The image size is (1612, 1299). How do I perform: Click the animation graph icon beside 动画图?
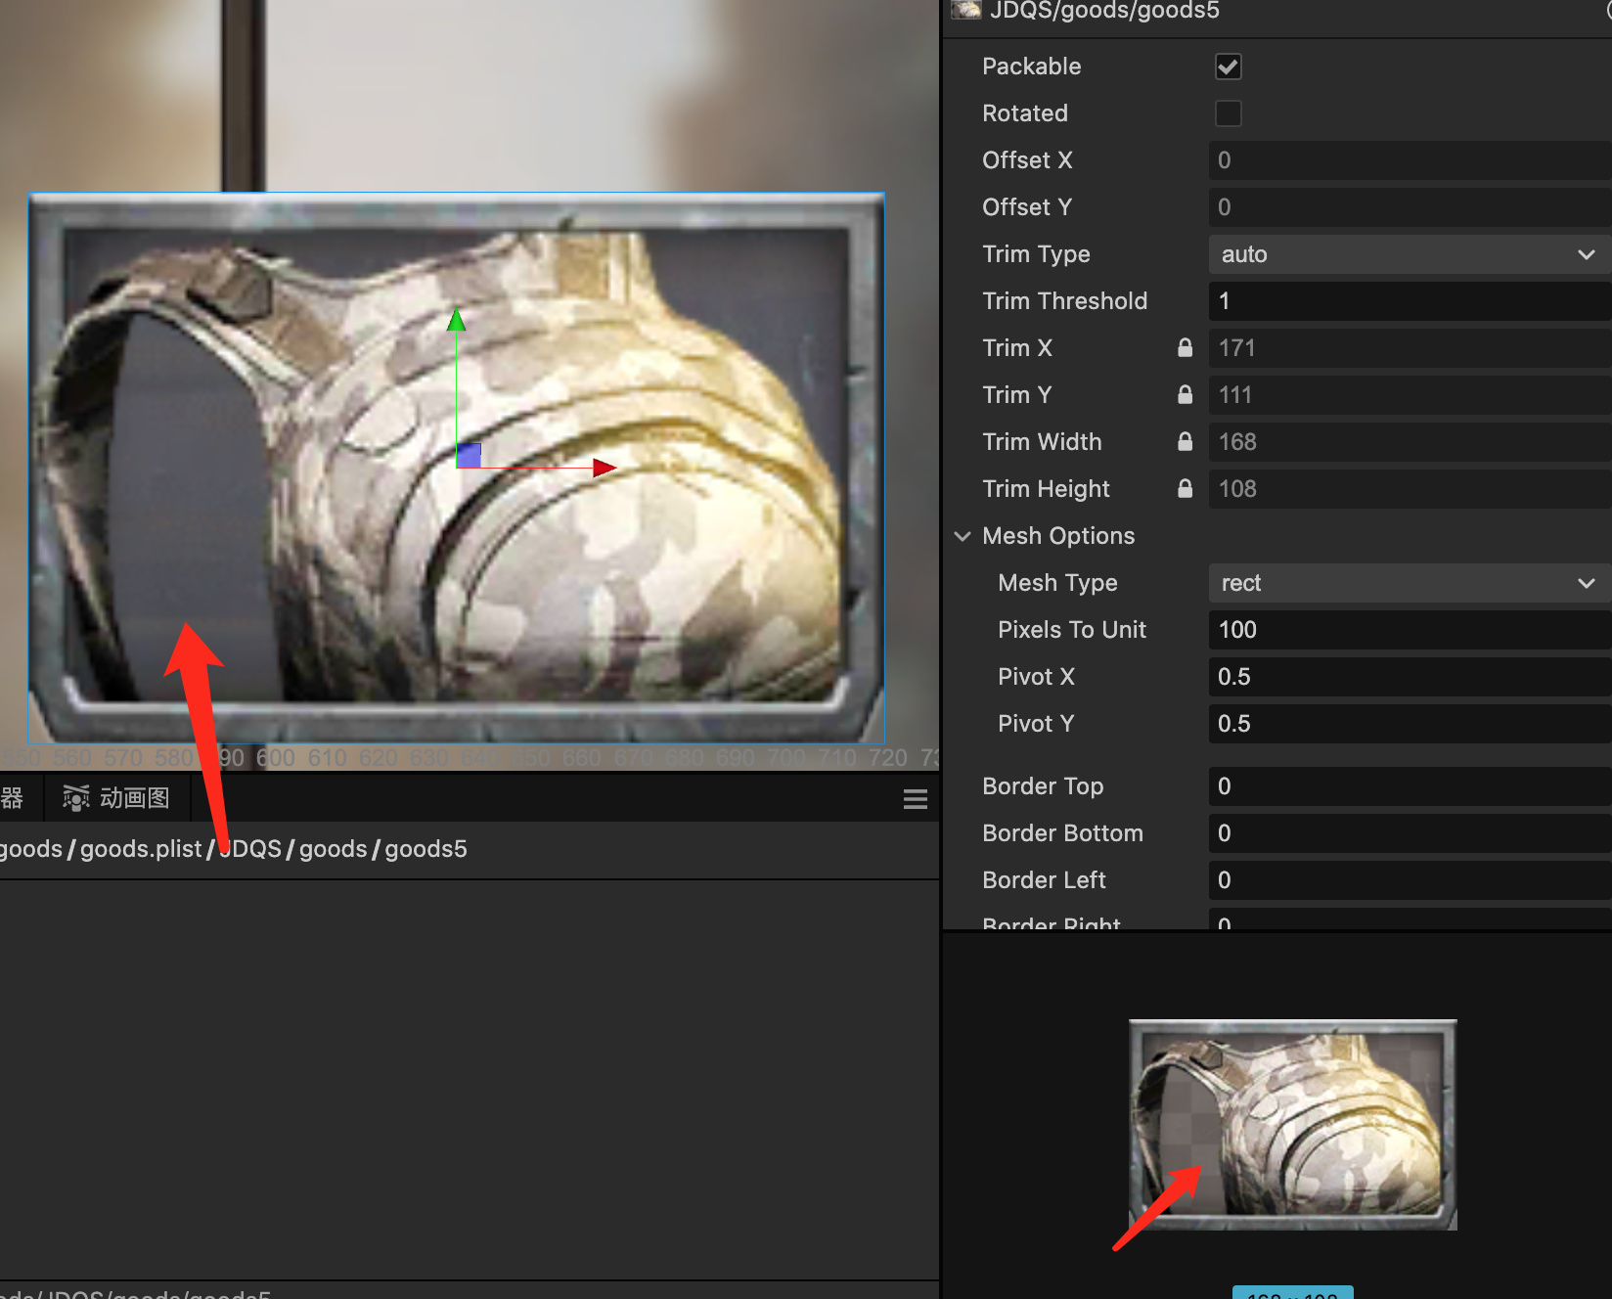tap(76, 798)
